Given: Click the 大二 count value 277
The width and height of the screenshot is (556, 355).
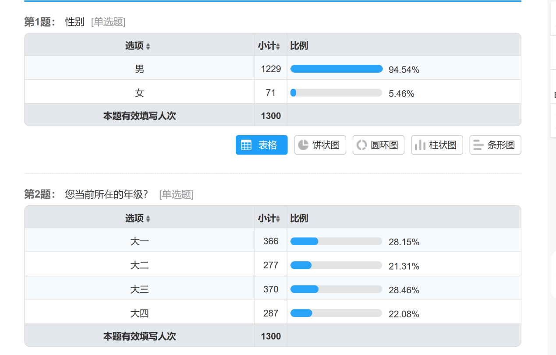Looking at the screenshot, I should (271, 265).
